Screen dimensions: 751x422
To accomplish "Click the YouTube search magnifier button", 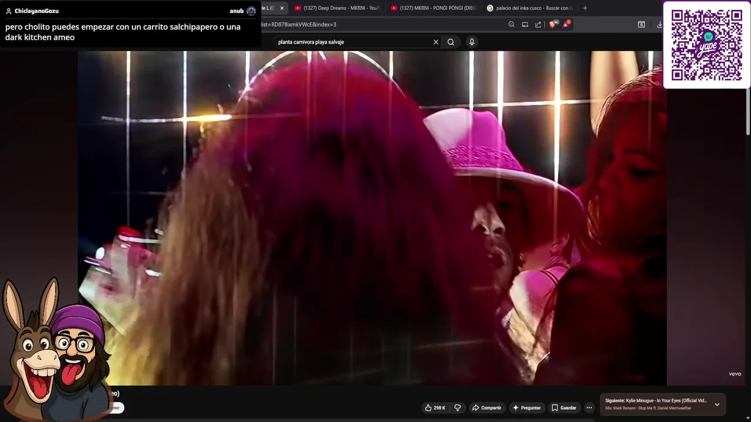I will point(451,42).
